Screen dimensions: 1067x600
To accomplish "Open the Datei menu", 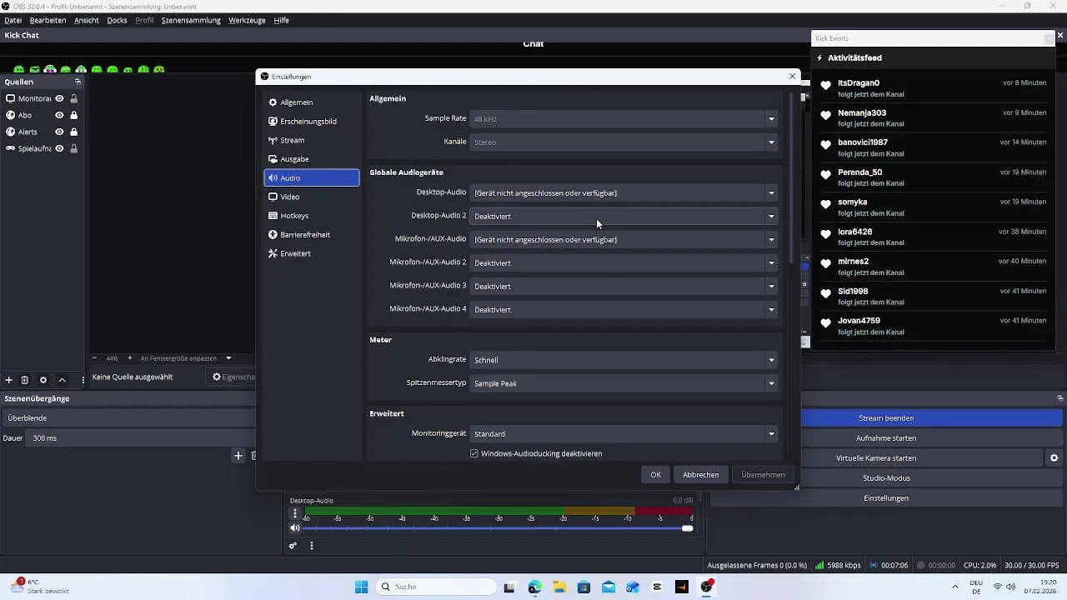I will pyautogui.click(x=13, y=20).
